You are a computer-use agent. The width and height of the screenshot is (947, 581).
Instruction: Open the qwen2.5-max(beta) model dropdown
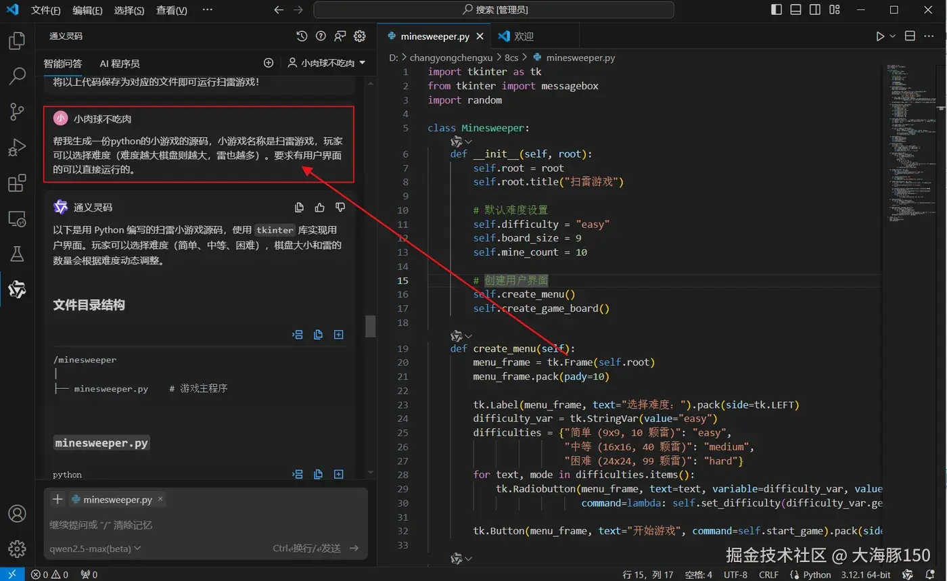95,549
